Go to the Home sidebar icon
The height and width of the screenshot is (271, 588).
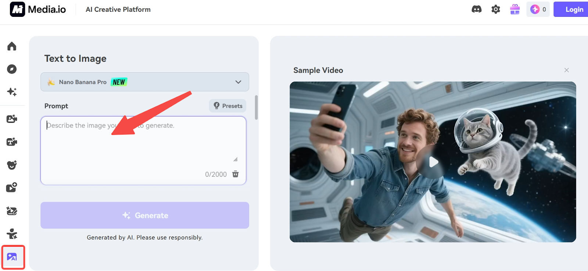coord(12,46)
